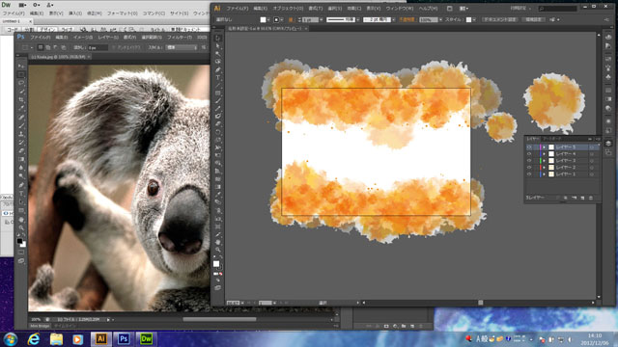Click the fill swatch in Illustrator's toolbar
The height and width of the screenshot is (347, 618).
pos(216,263)
